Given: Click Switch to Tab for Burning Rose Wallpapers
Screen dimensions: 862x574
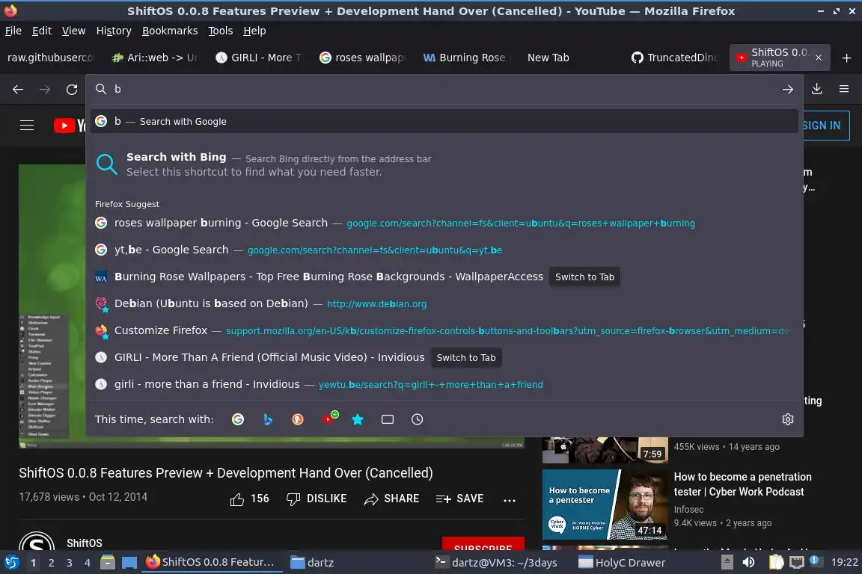Looking at the screenshot, I should click(584, 277).
